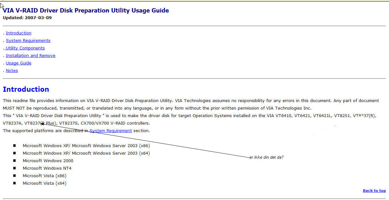Go to Utility Components section

point(25,48)
